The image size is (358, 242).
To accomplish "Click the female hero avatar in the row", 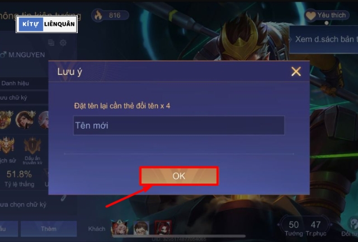I will pos(25,120).
